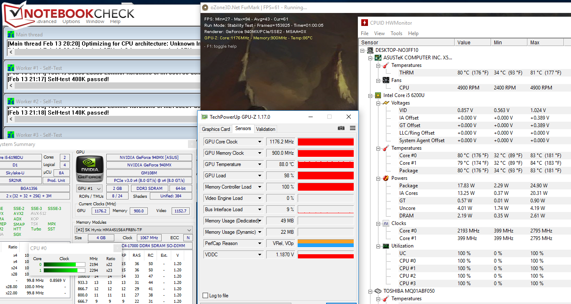The image size is (571, 304).
Task: Click the Min column header
Action: pyautogui.click(x=509, y=42)
